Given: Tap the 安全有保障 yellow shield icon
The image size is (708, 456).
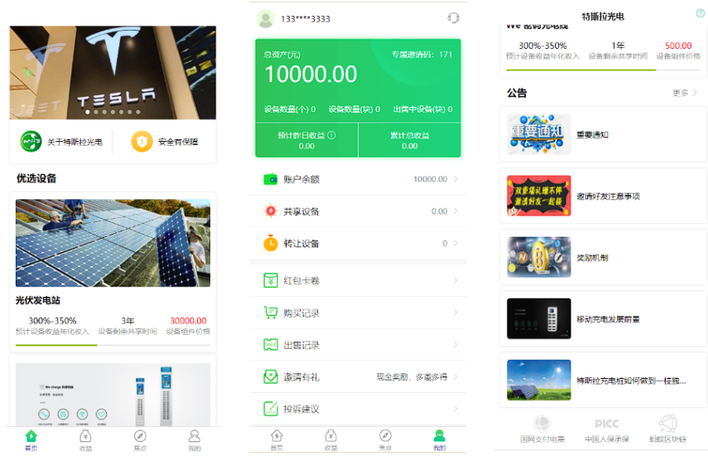Looking at the screenshot, I should click(x=142, y=142).
